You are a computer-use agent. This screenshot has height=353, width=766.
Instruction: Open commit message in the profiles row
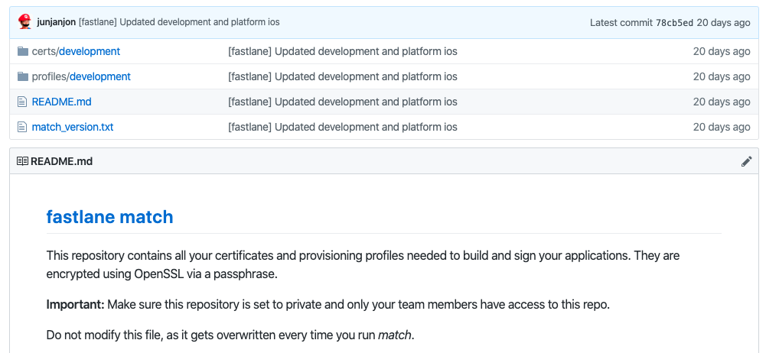(342, 76)
